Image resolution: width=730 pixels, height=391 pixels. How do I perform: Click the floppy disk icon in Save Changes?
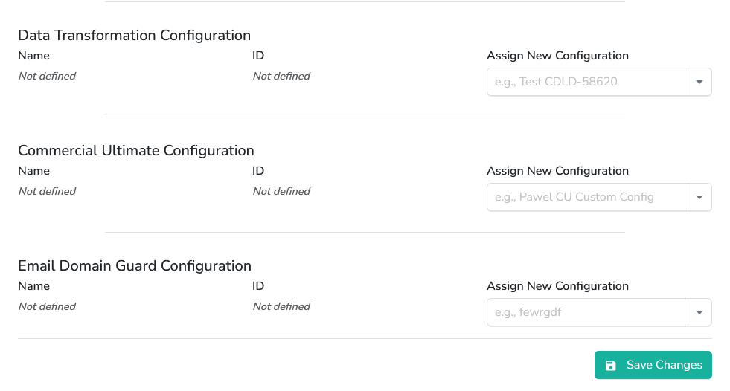[611, 365]
